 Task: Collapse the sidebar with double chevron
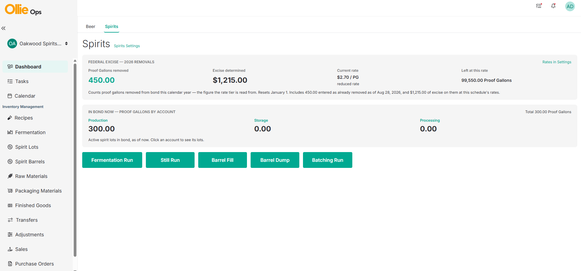tap(4, 28)
